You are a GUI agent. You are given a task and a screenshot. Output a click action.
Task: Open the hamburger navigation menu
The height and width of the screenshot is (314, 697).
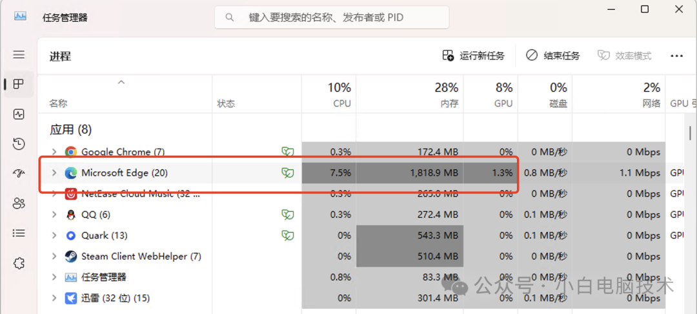(18, 55)
